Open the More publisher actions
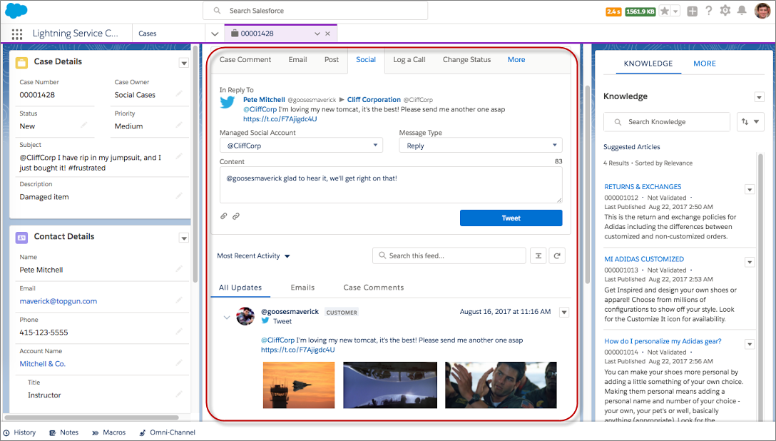 (x=516, y=59)
